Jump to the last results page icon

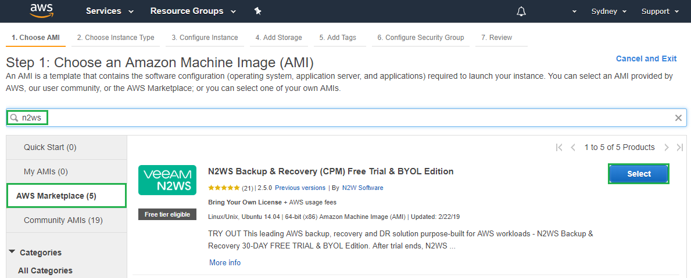(680, 148)
